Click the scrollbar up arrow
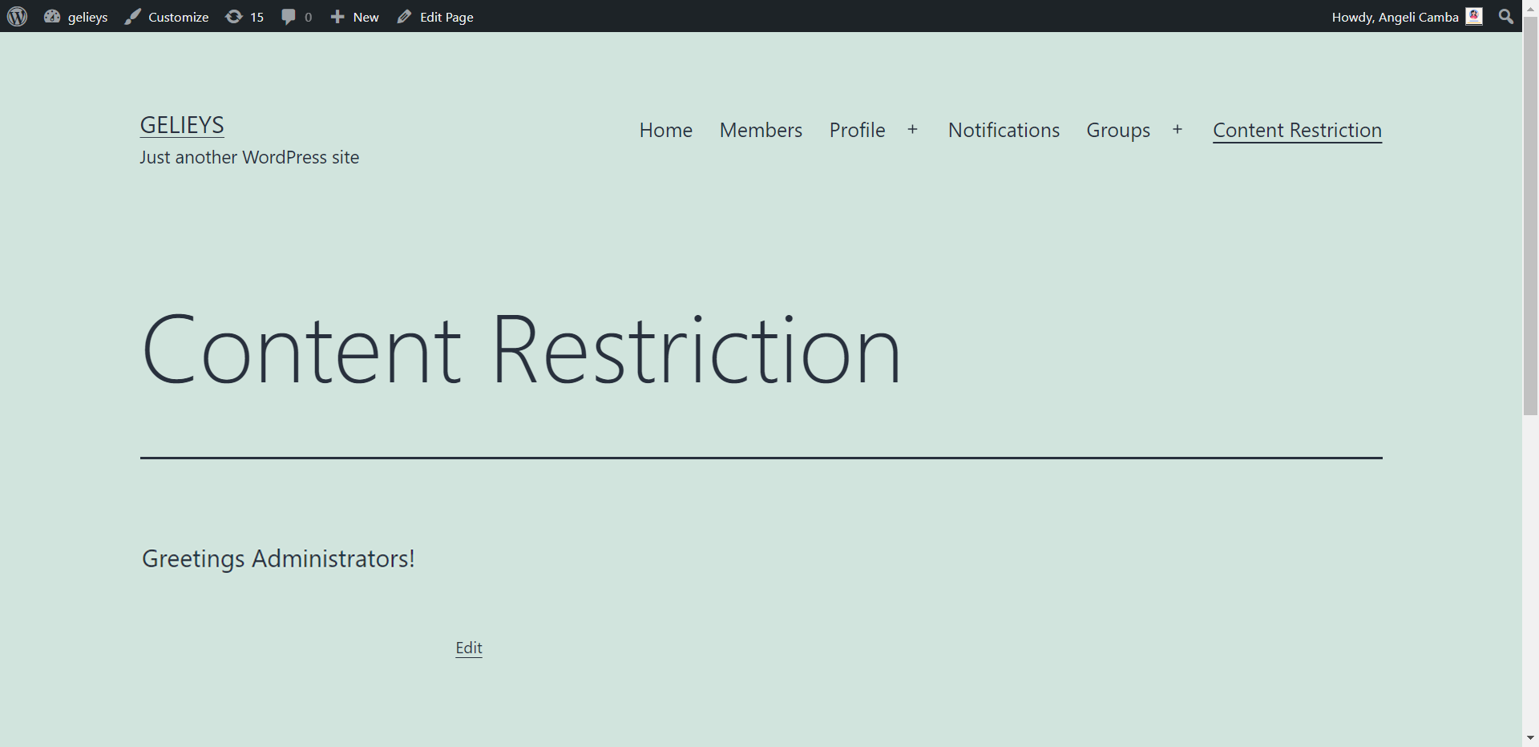Viewport: 1539px width, 747px height. (x=1530, y=8)
